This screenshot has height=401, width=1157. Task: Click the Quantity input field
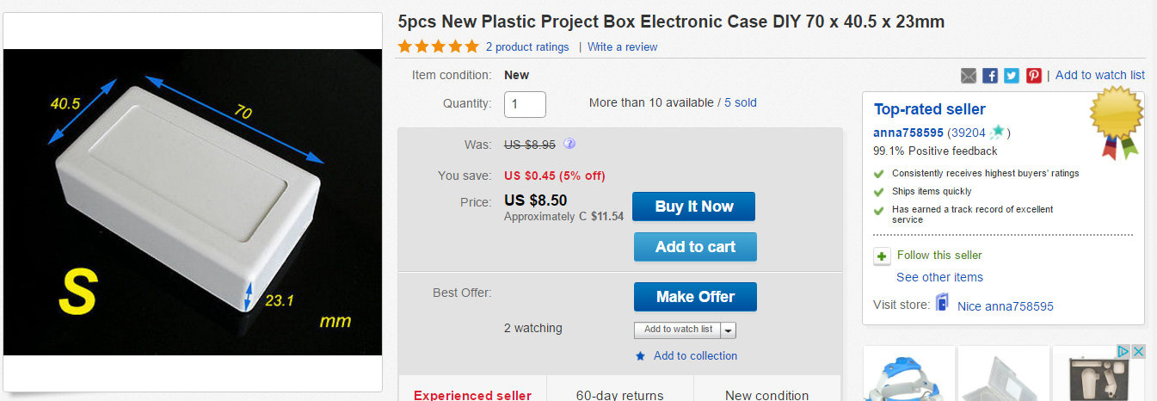click(x=525, y=104)
